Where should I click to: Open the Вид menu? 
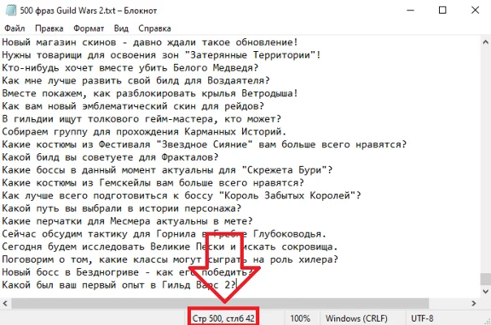coord(121,28)
